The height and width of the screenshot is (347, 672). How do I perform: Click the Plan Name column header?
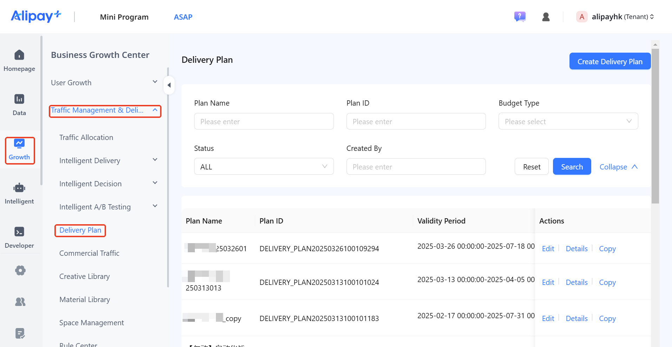pyautogui.click(x=204, y=221)
